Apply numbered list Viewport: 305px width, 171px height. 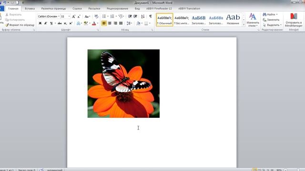click(x=112, y=17)
